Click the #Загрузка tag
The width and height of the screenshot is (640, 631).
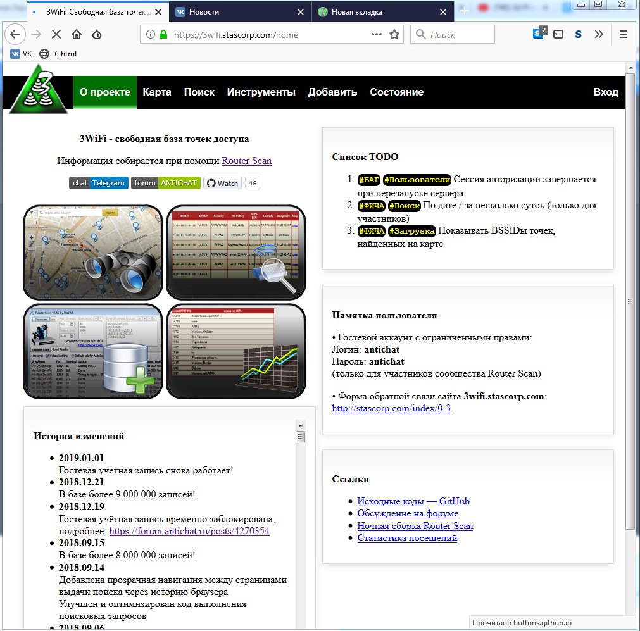pyautogui.click(x=412, y=231)
